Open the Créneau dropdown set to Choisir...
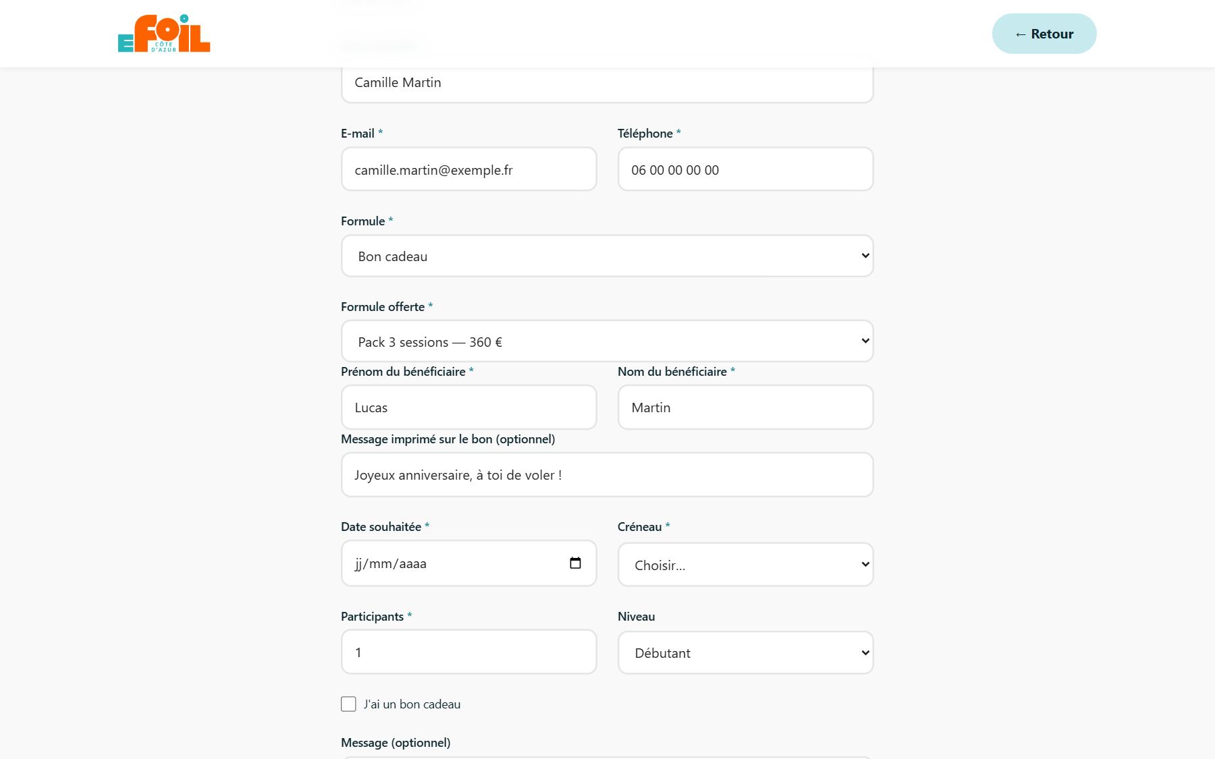This screenshot has height=759, width=1215. (x=746, y=565)
